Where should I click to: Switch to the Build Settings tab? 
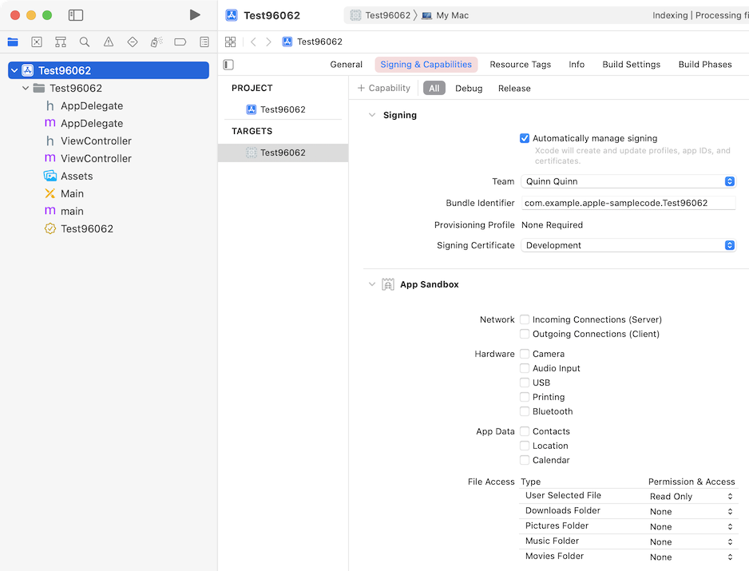(632, 65)
